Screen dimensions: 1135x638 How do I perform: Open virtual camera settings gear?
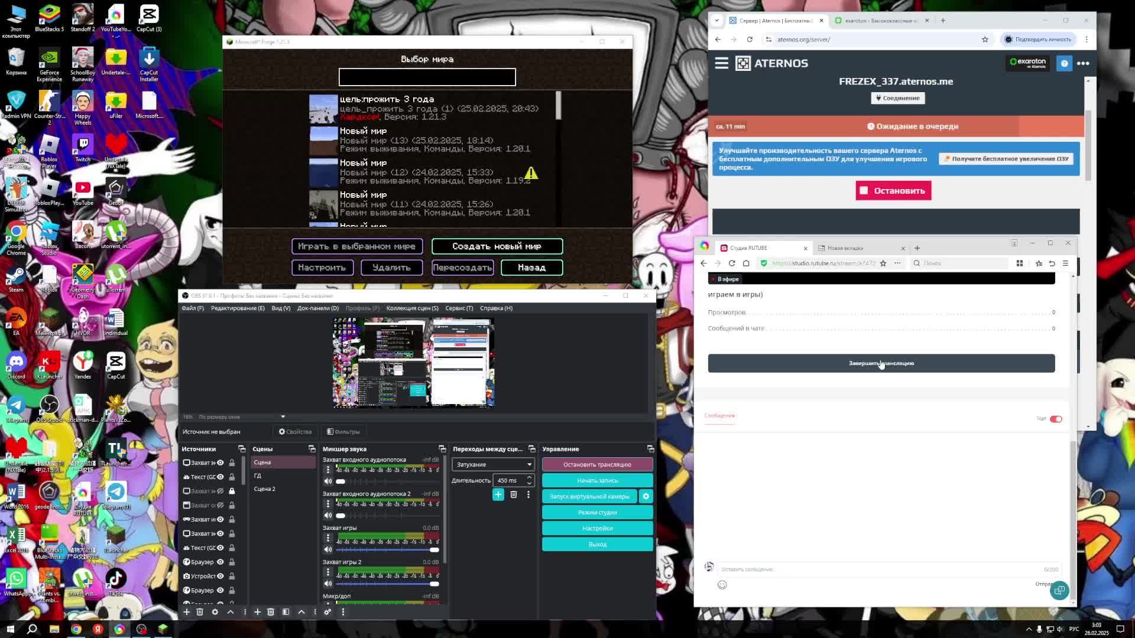click(646, 496)
